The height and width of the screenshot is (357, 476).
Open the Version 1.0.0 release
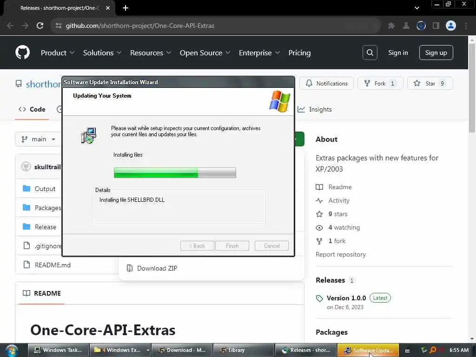tap(346, 298)
